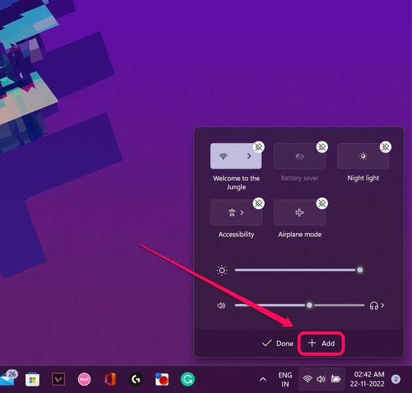Image resolution: width=412 pixels, height=393 pixels.
Task: Click the Welcome to the Jungle label
Action: coord(236,183)
